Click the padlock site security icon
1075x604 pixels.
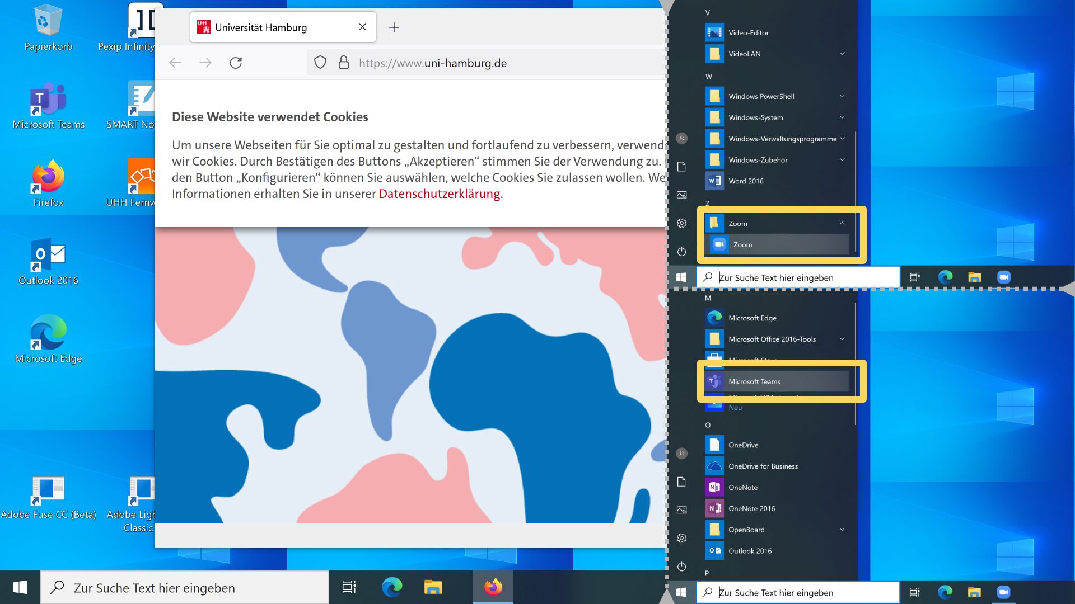(344, 63)
